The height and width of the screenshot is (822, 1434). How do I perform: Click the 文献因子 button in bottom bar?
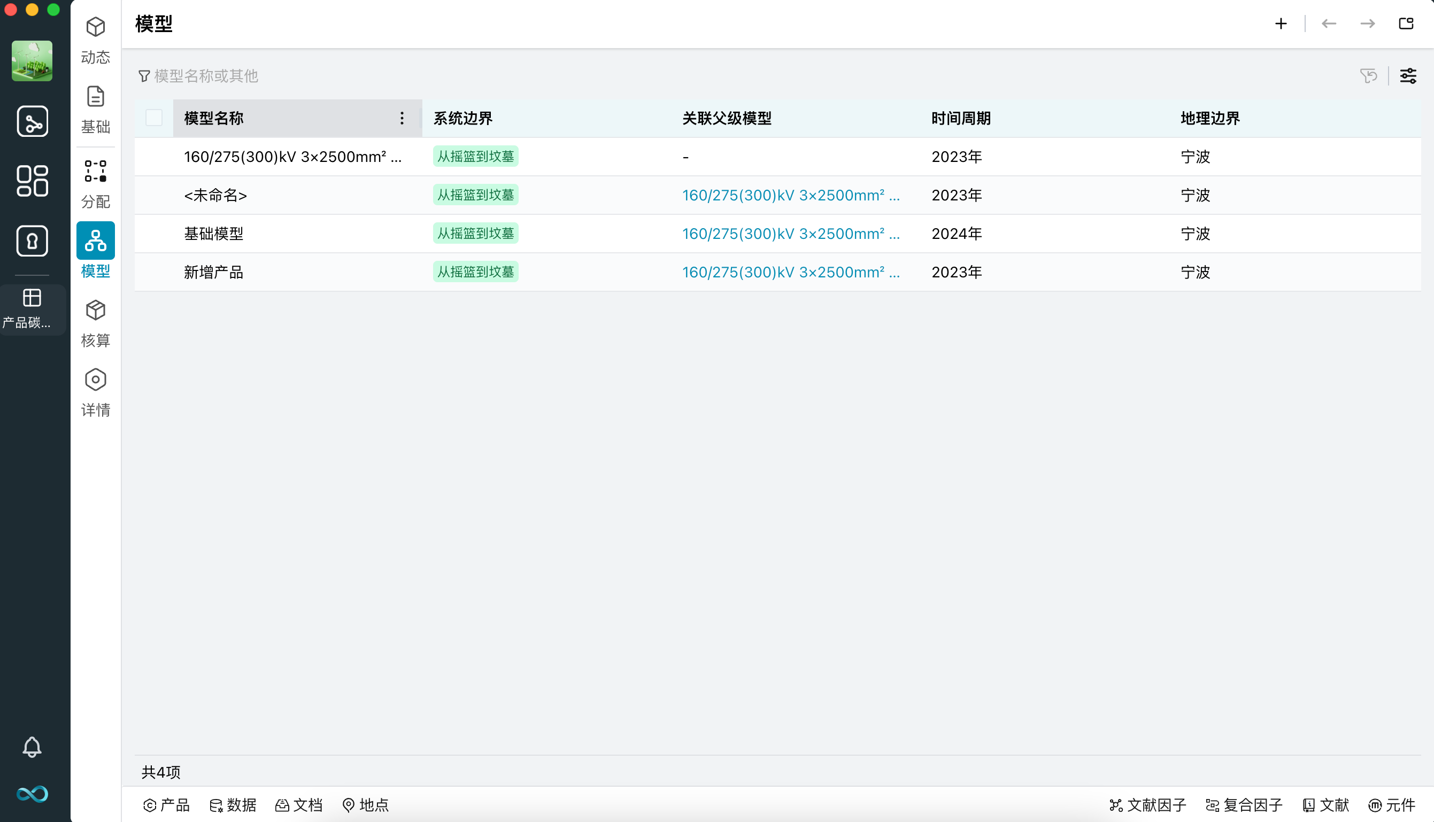tap(1147, 804)
